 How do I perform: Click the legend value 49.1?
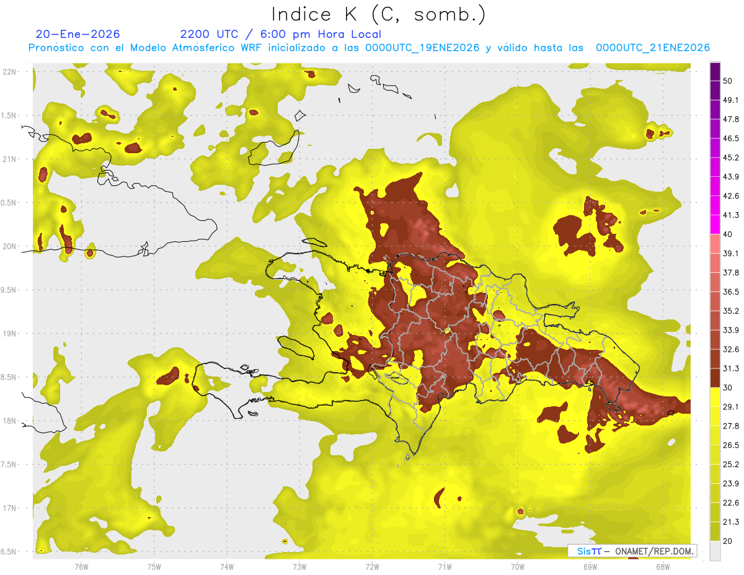tap(731, 100)
